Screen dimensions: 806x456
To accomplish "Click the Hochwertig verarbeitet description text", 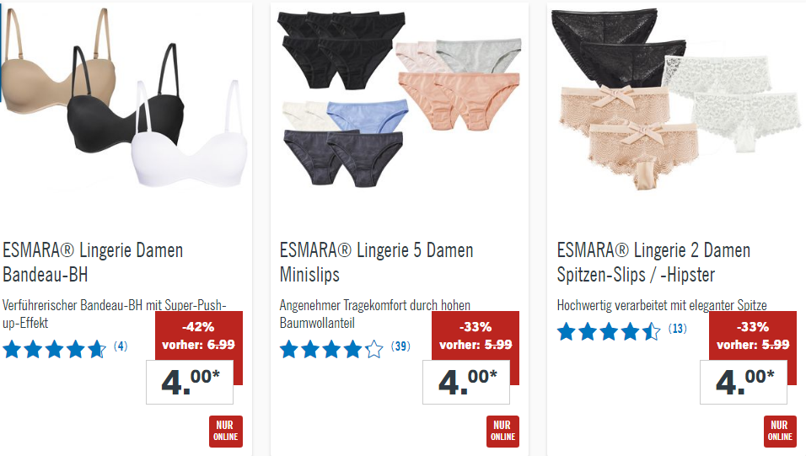I will pos(662,305).
